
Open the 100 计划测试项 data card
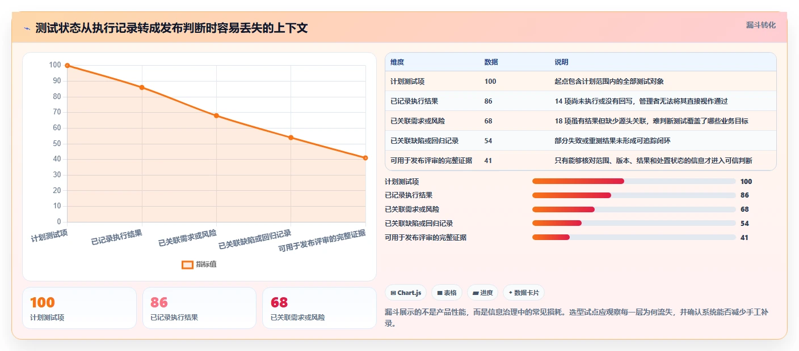(x=79, y=308)
